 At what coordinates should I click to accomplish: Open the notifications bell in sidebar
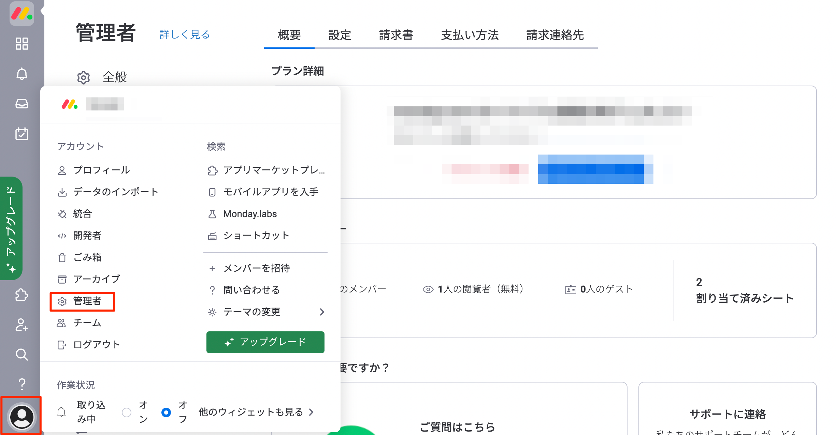click(x=22, y=74)
